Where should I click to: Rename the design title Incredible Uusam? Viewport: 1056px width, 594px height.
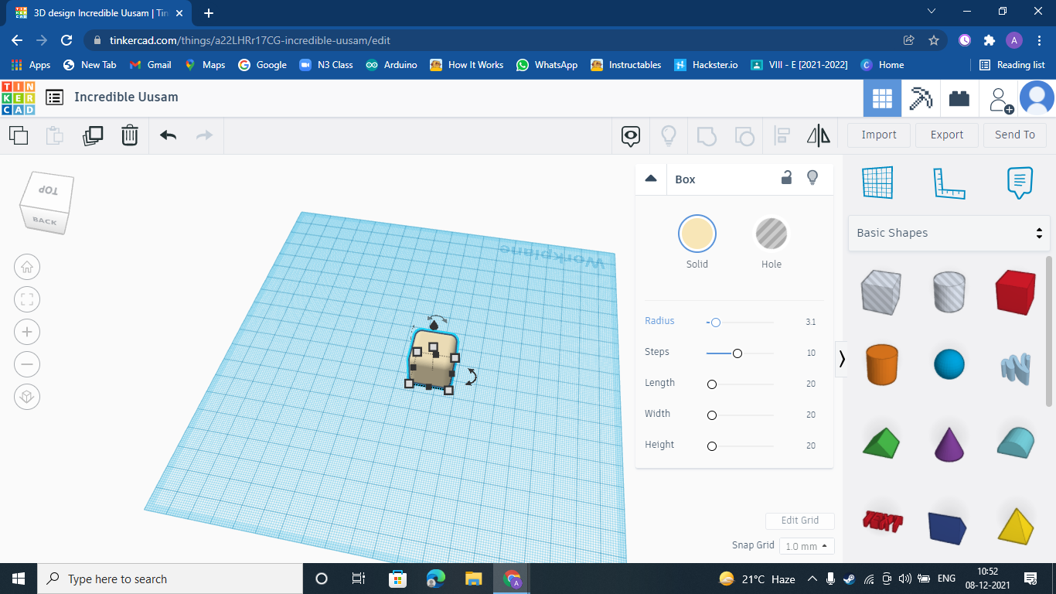[127, 97]
